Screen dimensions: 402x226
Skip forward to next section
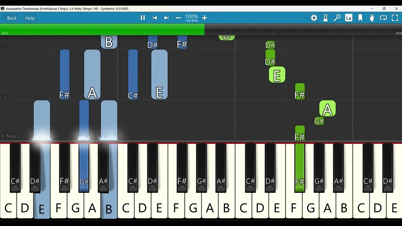click(166, 18)
